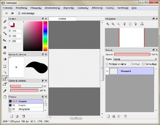This screenshot has height=125, width=160.
Task: Select the 51.8 Crayon brush
Action: (x=26, y=101)
